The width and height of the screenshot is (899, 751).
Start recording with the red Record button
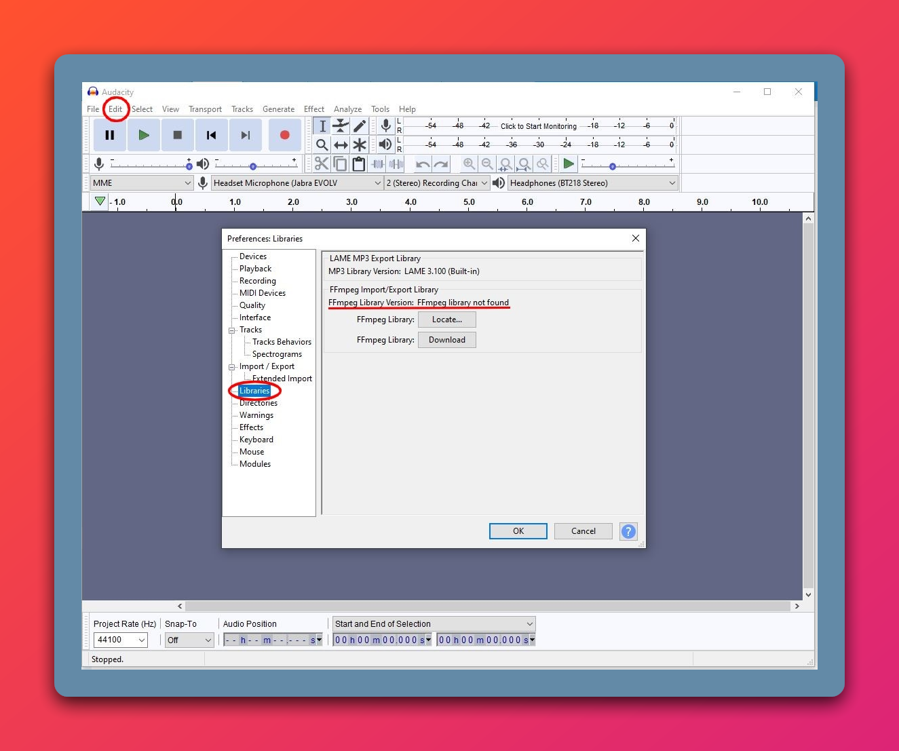(285, 135)
